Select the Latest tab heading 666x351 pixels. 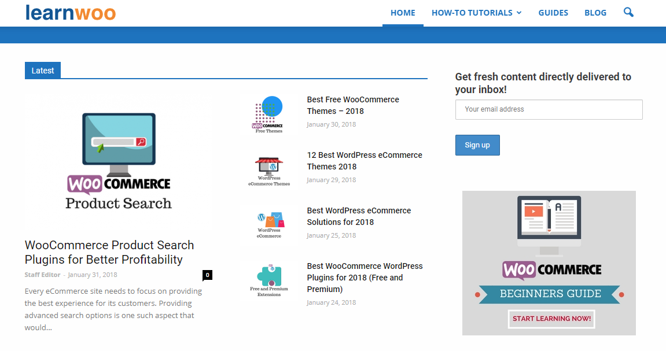coord(42,71)
